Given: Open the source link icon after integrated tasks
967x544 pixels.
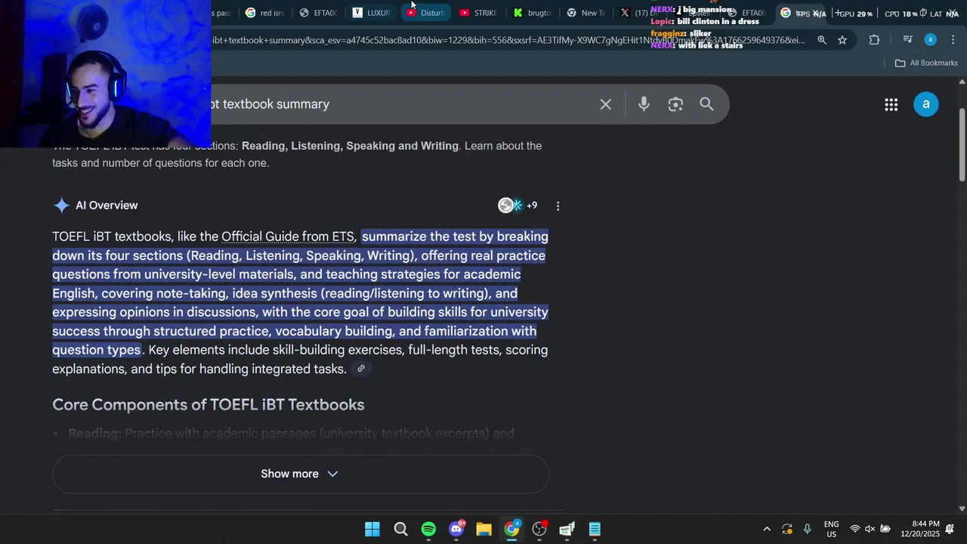Looking at the screenshot, I should (x=361, y=369).
